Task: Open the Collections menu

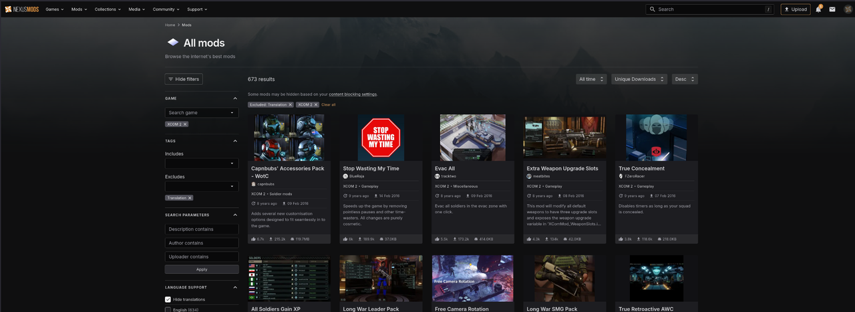Action: click(x=108, y=9)
